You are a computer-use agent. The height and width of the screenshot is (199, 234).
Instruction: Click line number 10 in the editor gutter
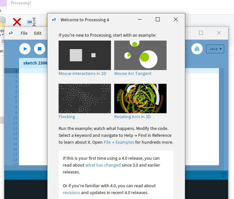coord(15,118)
